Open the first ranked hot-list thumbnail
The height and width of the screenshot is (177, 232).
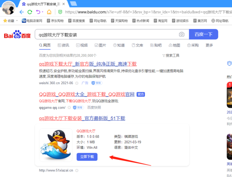click(x=229, y=95)
